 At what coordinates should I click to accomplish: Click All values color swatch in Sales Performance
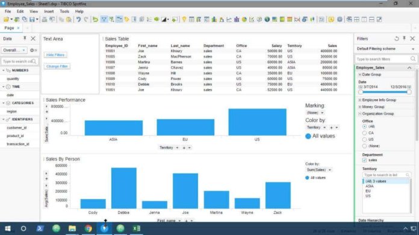(308, 136)
